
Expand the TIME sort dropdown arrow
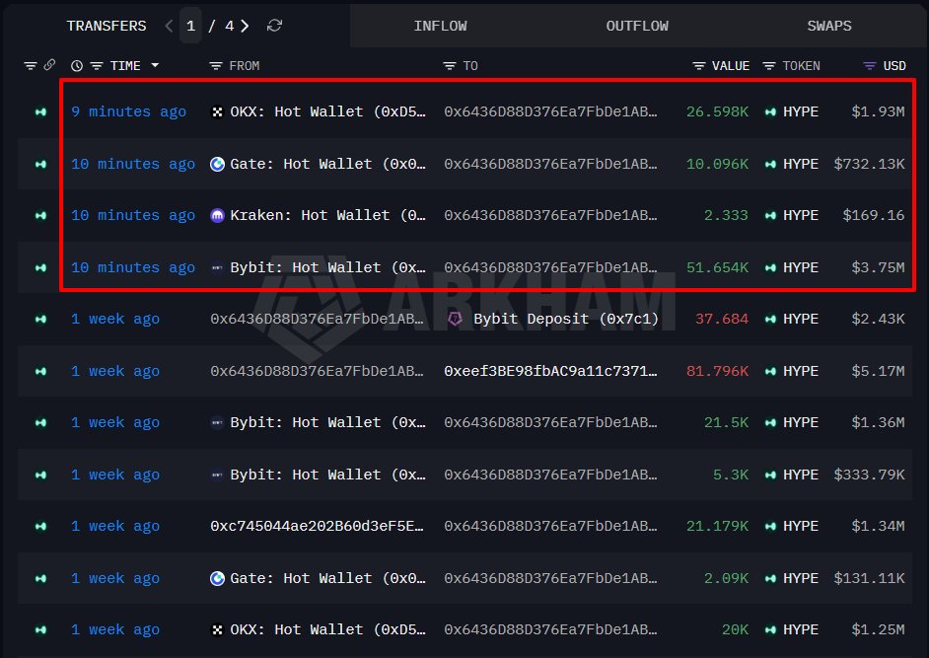(155, 65)
